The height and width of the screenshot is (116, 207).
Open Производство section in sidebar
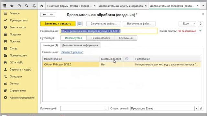[18, 55]
